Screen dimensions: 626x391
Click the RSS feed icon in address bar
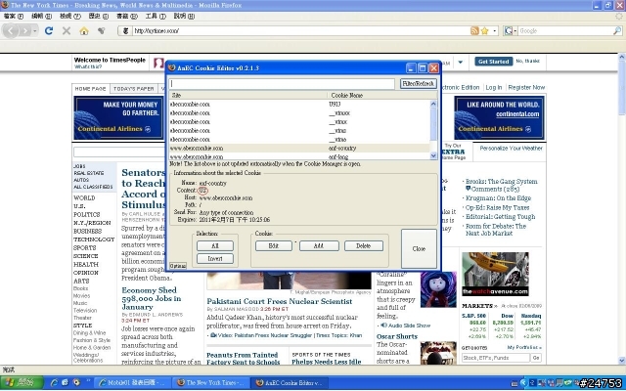point(474,30)
